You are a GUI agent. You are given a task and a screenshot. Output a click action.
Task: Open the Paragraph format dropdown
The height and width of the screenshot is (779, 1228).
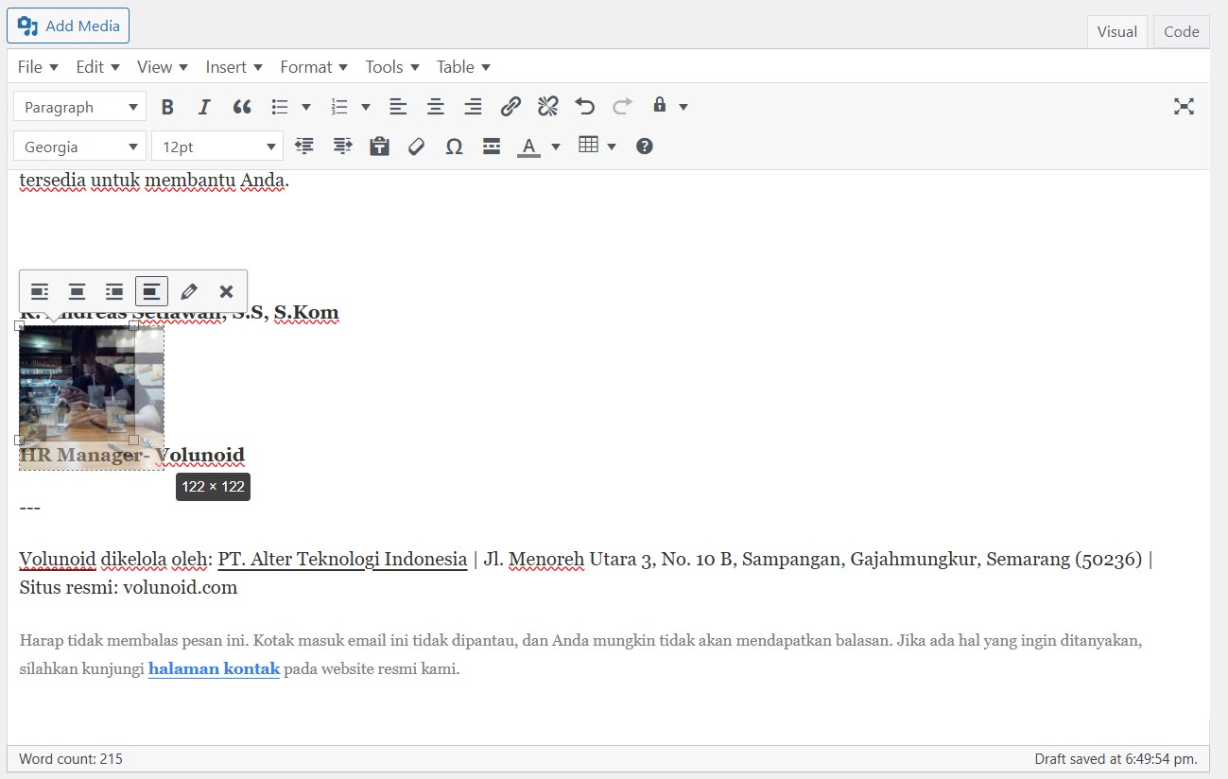click(80, 107)
